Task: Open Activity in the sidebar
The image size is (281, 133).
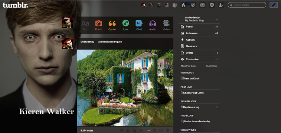Action: [x=199, y=40]
